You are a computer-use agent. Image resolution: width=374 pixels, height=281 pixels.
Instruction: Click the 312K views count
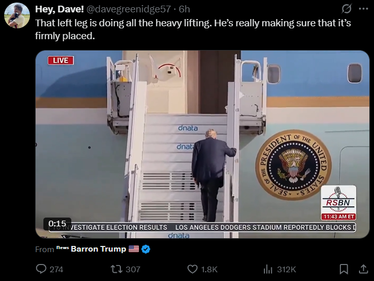(287, 269)
